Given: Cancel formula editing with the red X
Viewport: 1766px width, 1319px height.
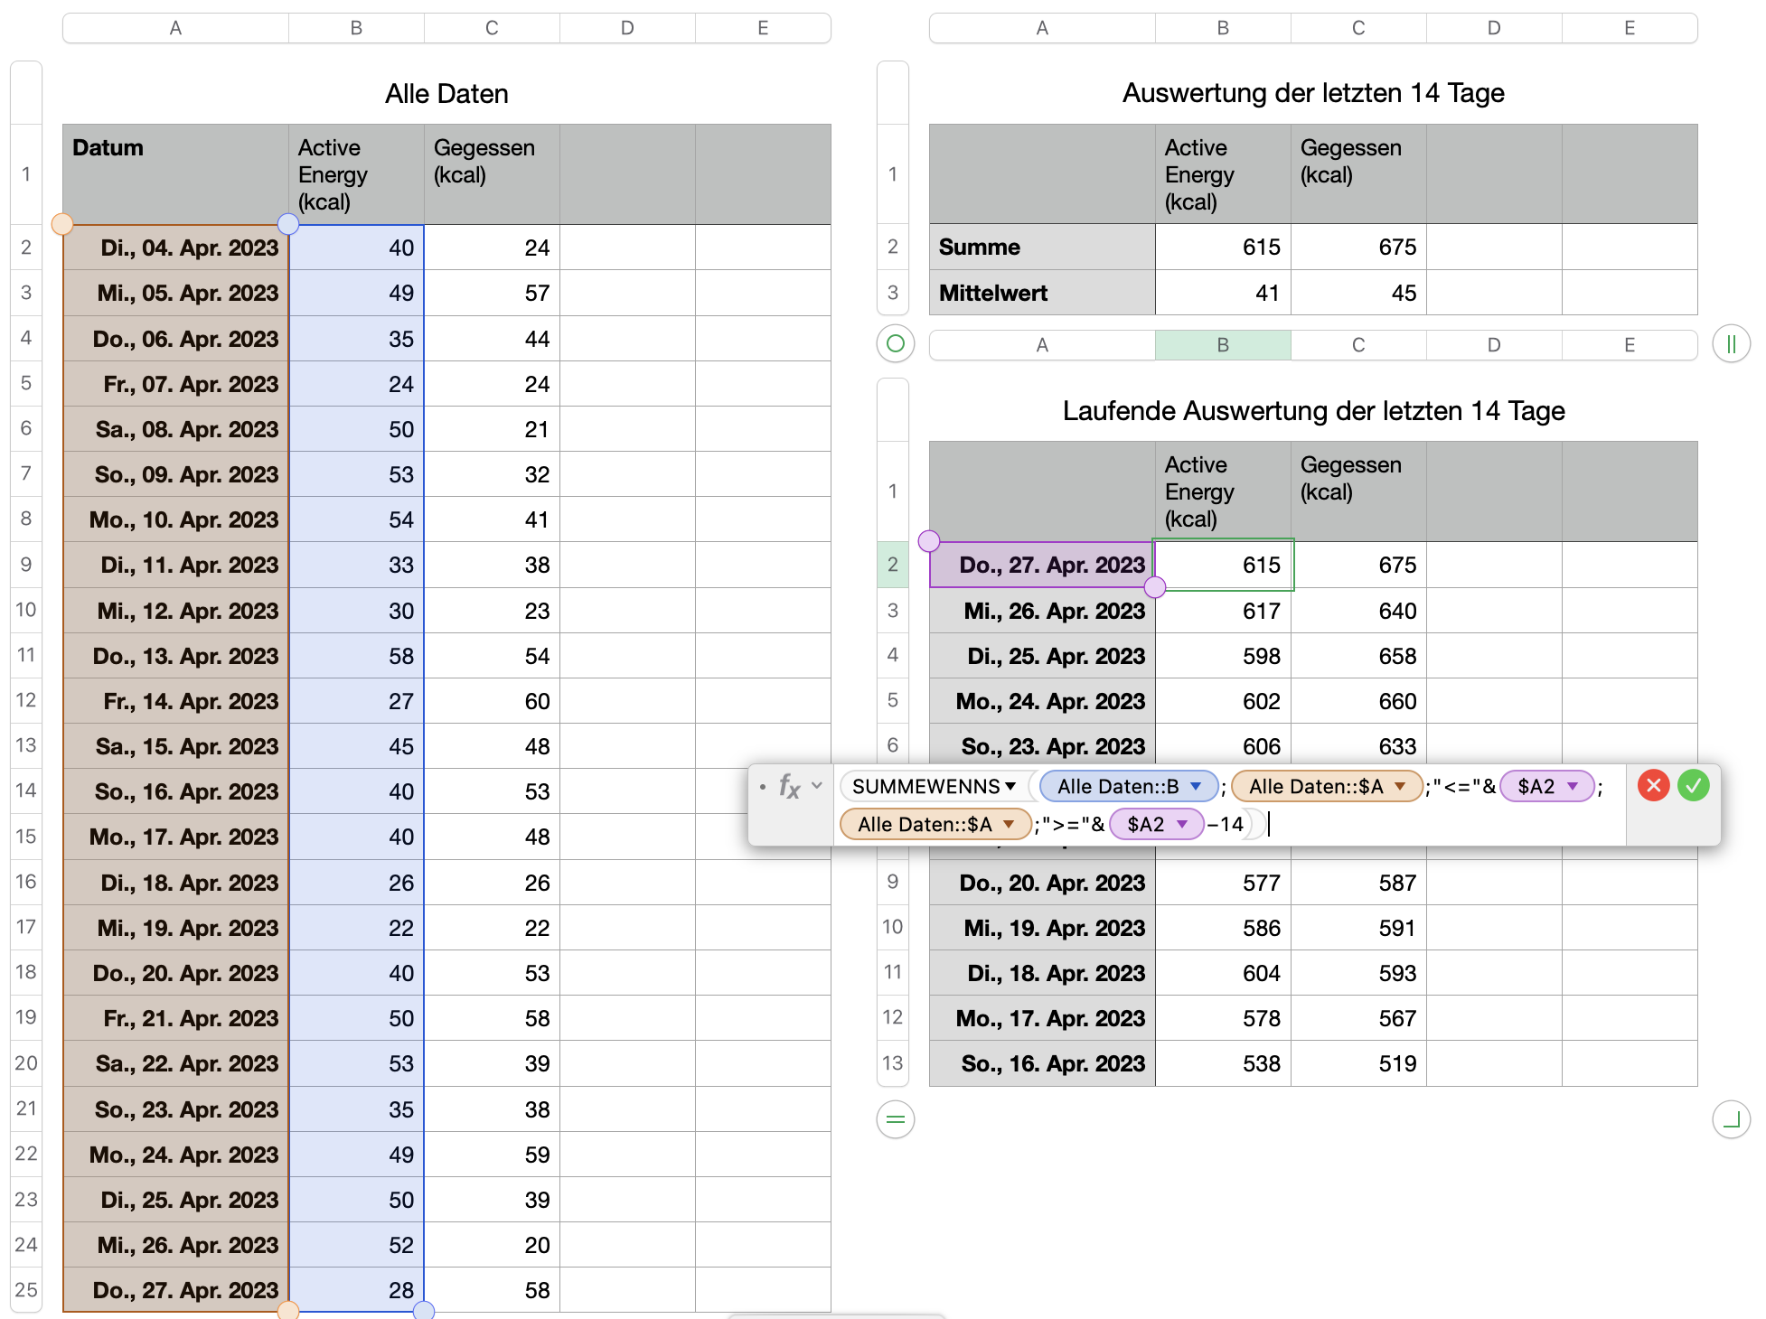Looking at the screenshot, I should [1653, 786].
